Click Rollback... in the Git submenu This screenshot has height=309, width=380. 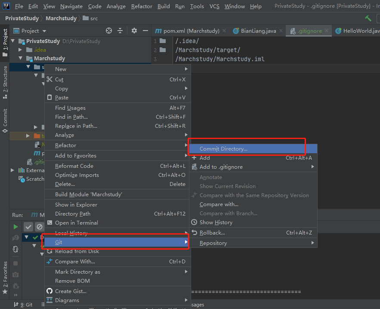253,233
